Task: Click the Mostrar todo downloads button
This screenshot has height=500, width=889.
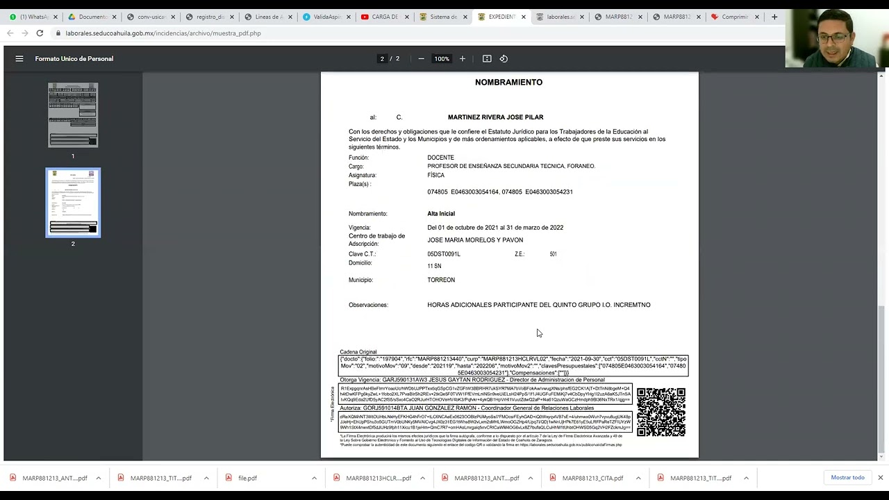Action: pos(847,478)
